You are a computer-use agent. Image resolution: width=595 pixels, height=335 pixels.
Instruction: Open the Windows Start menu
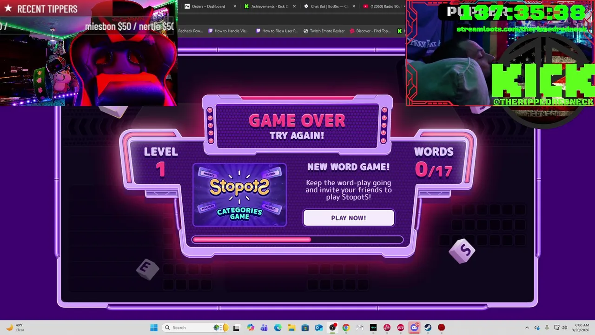[x=154, y=328]
